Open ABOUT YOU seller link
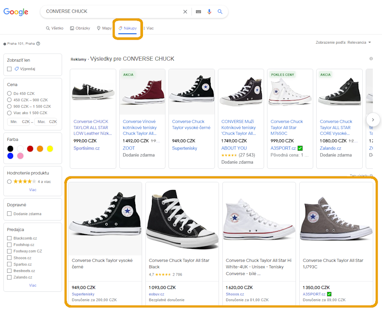Viewport: 382px width, 309px height. (x=234, y=148)
